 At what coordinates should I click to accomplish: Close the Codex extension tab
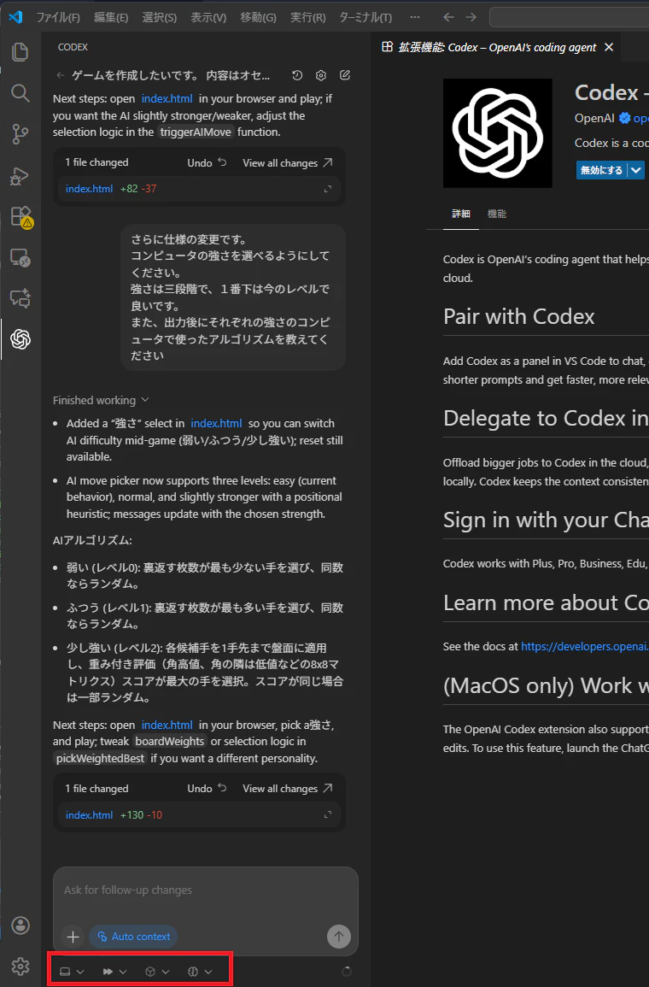[608, 47]
